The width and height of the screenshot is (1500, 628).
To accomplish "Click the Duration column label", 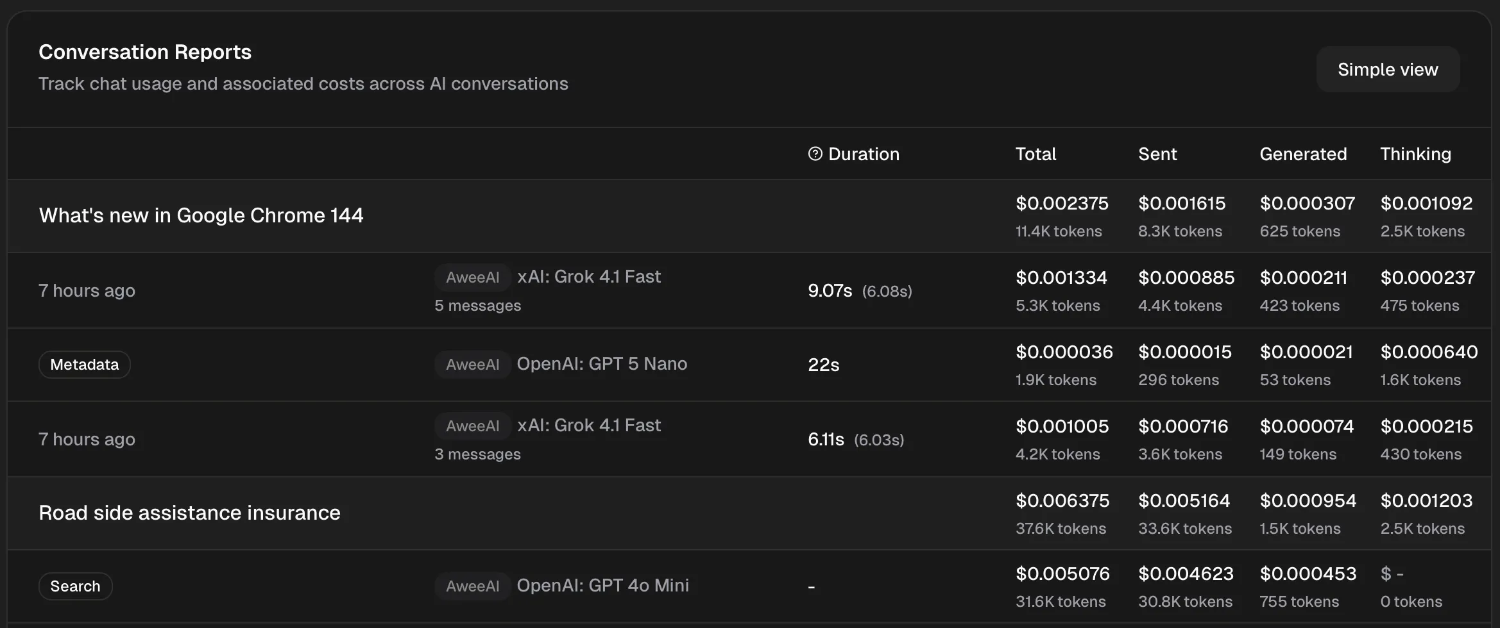I will tap(863, 154).
